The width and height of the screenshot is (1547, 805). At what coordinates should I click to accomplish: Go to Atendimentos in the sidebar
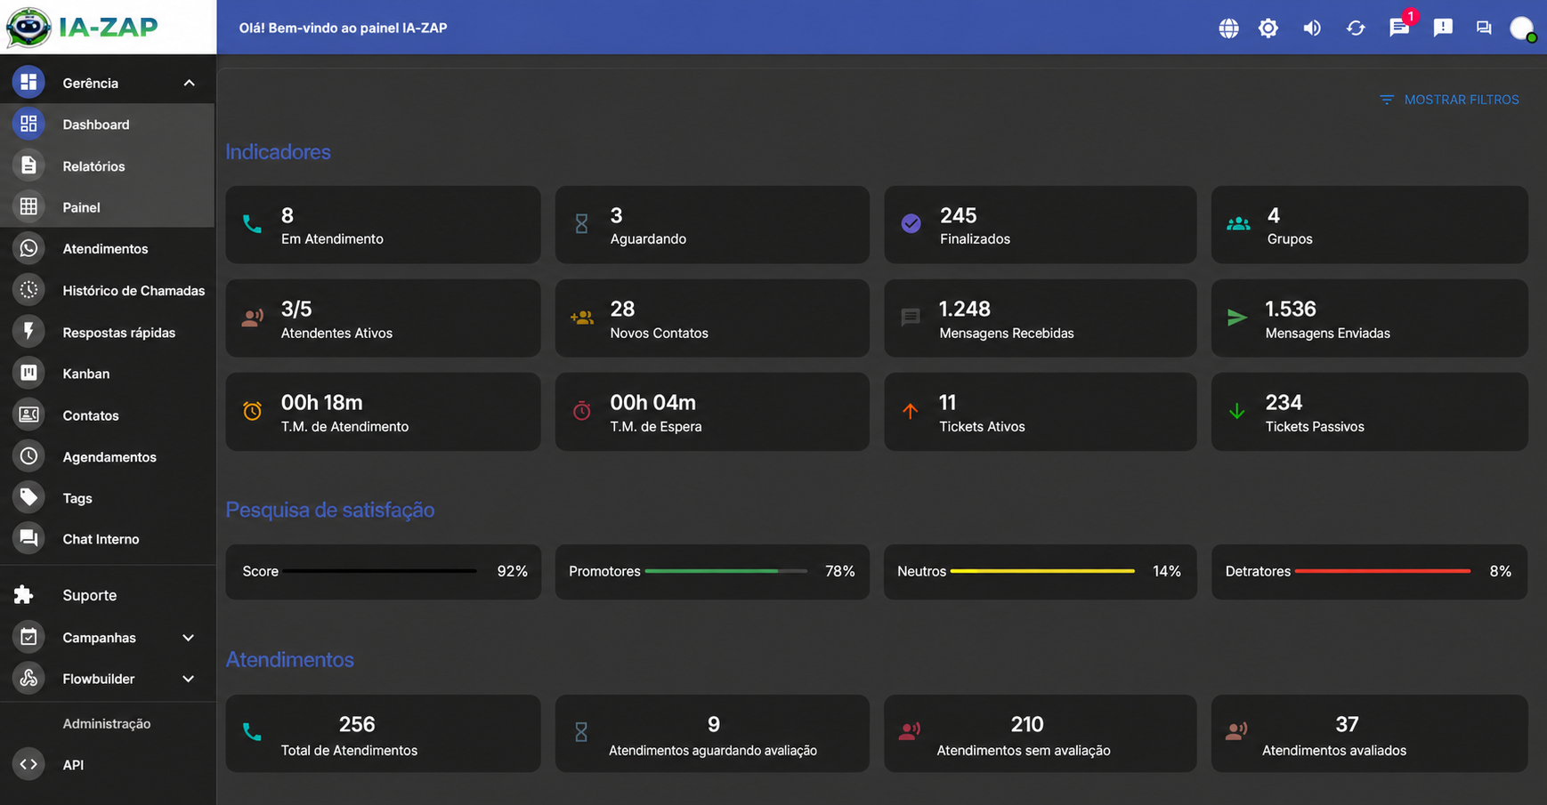(x=107, y=249)
